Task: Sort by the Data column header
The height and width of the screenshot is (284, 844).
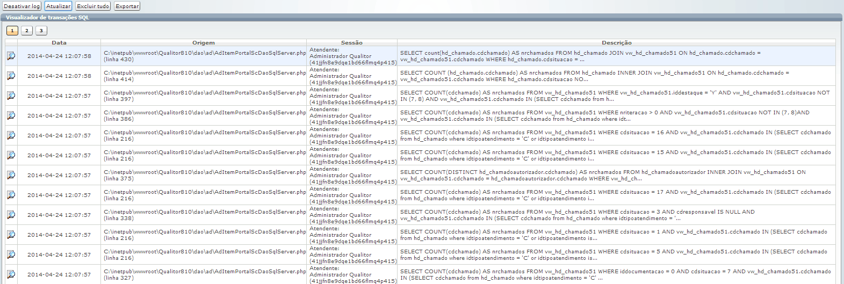Action: point(59,42)
